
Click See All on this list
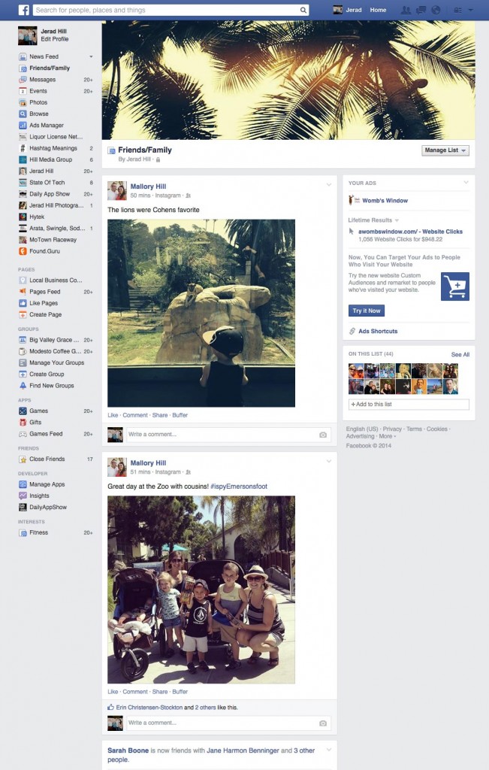point(460,355)
